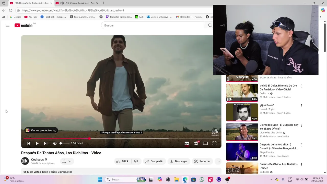Viewport: 327px width, 184px height.
Task: Open a new browser tab
Action: click(x=103, y=3)
